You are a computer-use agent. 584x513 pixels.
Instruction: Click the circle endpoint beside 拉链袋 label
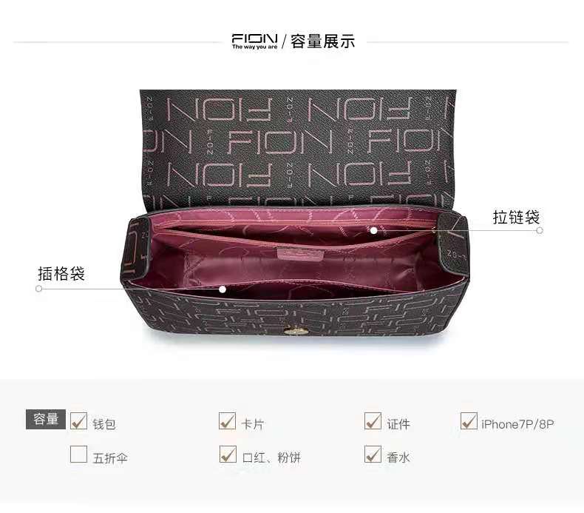540,230
